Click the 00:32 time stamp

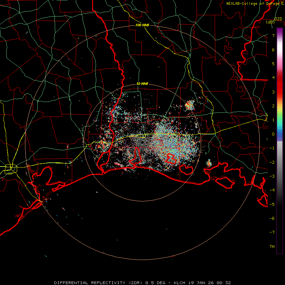pos(224,283)
